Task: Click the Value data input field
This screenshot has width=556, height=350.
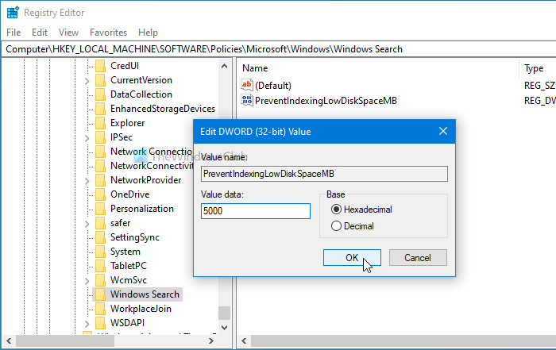Action: coord(255,211)
